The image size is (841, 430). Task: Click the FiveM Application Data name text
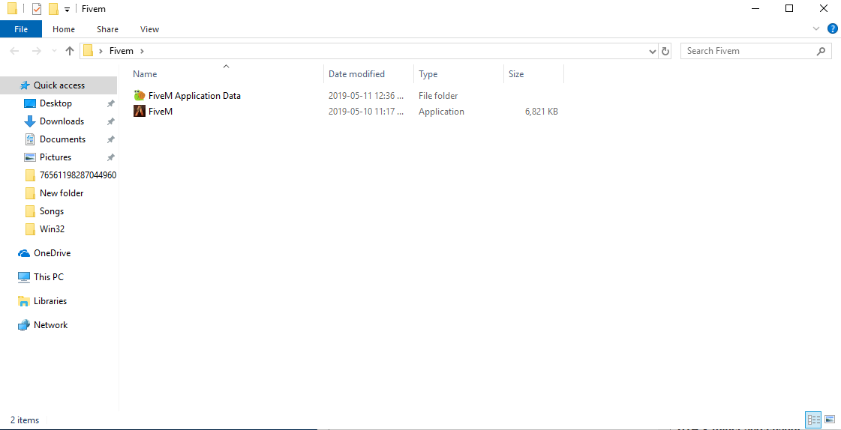[x=194, y=96]
